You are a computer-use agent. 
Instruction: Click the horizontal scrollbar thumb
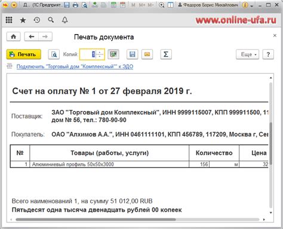[96, 219]
